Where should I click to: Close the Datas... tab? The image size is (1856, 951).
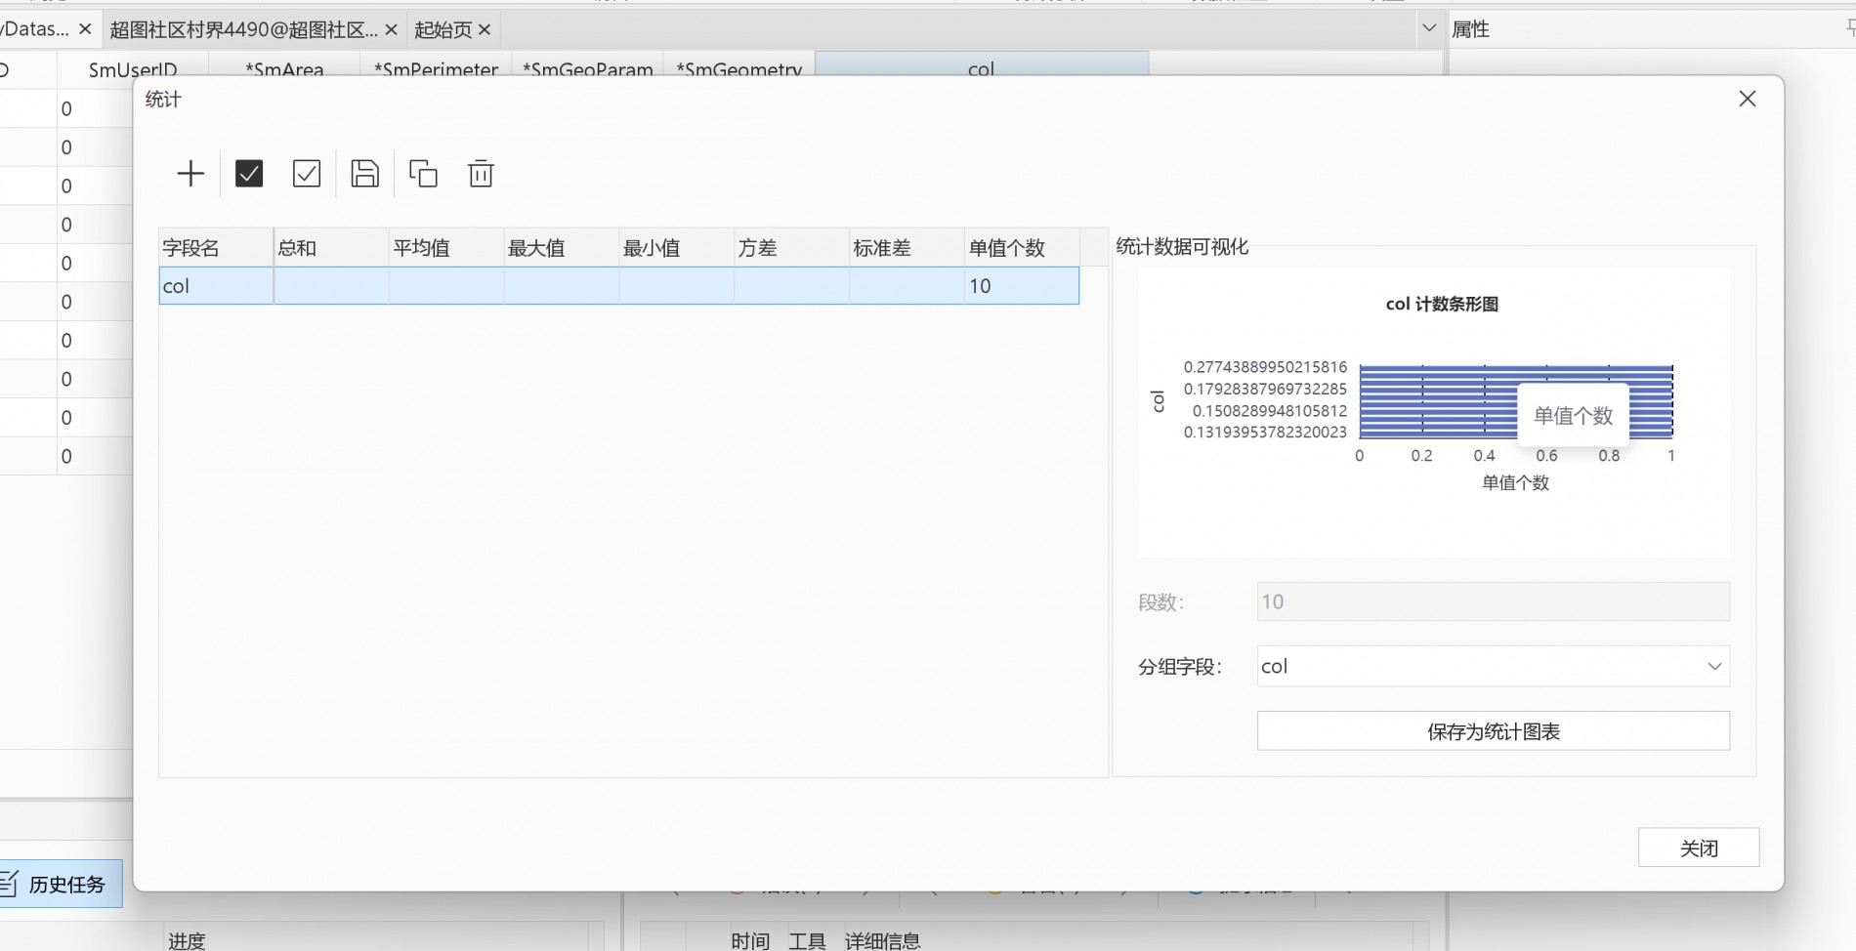click(x=85, y=29)
